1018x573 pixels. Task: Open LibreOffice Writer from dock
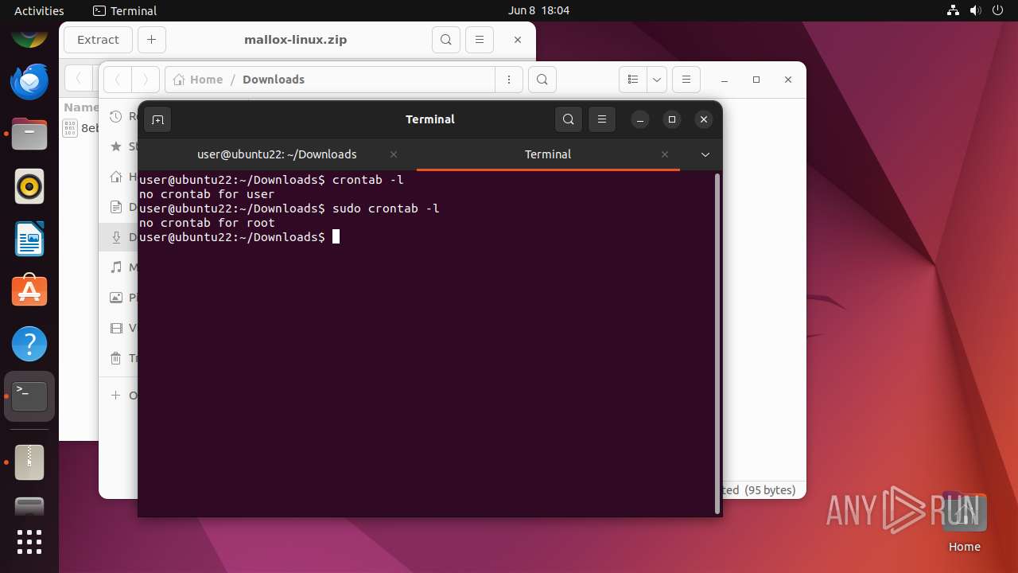pos(29,239)
